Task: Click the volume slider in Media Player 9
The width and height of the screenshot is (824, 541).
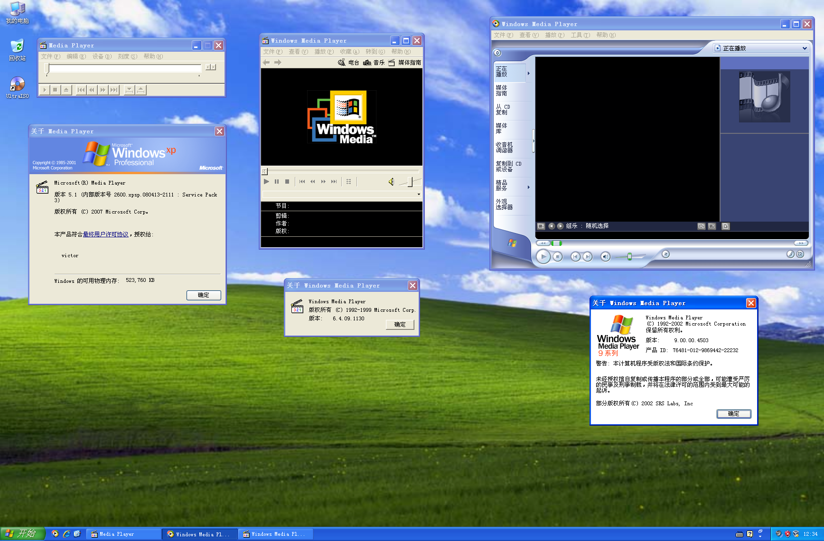Action: (x=630, y=257)
